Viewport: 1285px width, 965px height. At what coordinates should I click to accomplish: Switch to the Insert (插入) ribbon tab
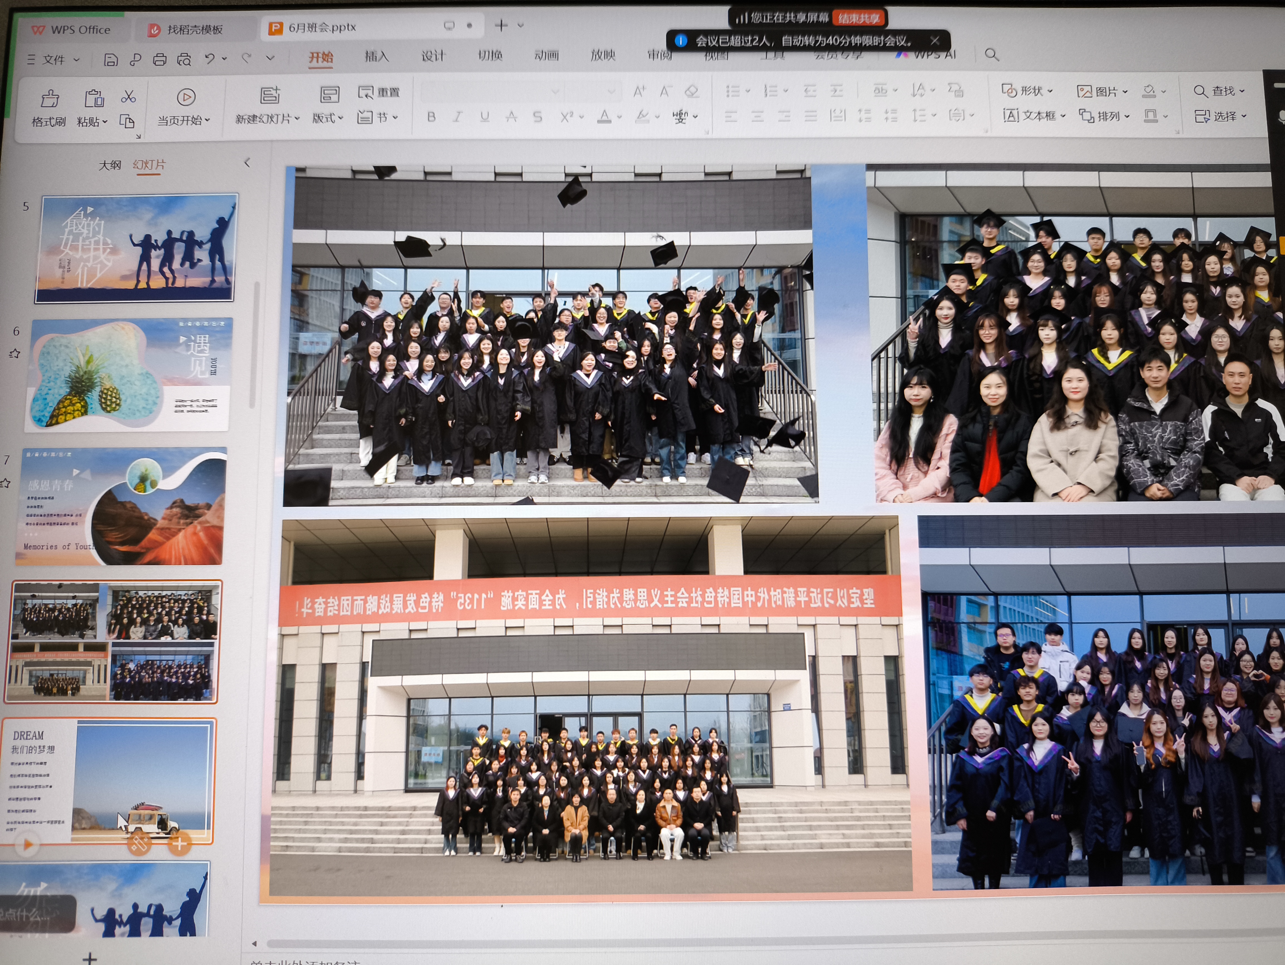click(377, 56)
